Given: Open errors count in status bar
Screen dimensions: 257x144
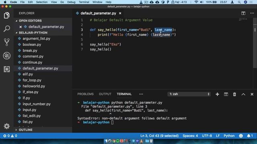Looking at the screenshot, I should [x=6, y=136].
